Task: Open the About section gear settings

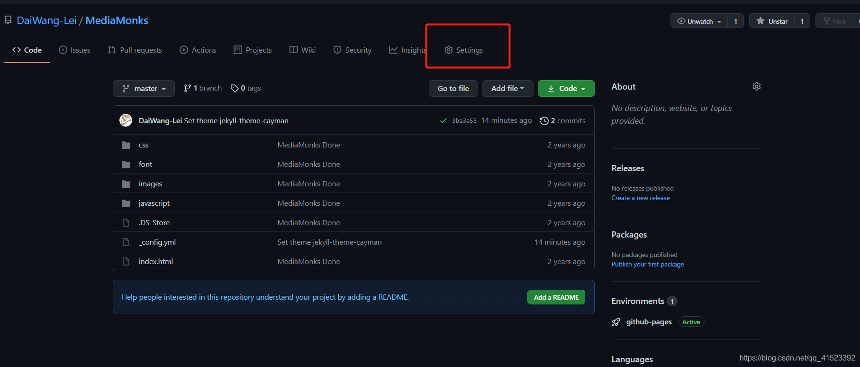Action: [757, 86]
